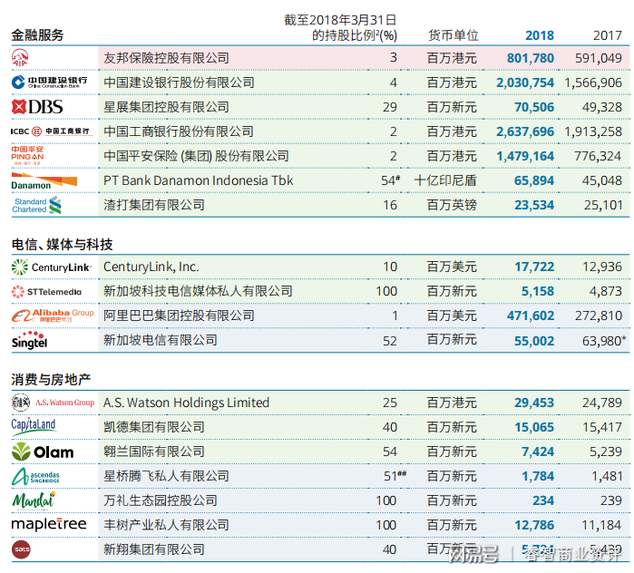Select 新翔集团有限公司 company name

pyautogui.click(x=154, y=549)
